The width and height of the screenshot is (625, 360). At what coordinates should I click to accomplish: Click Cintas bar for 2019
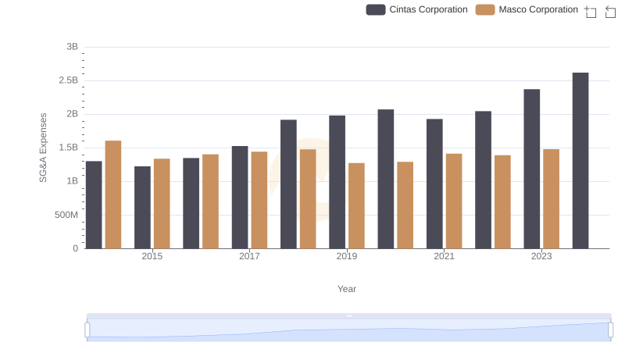click(x=337, y=182)
